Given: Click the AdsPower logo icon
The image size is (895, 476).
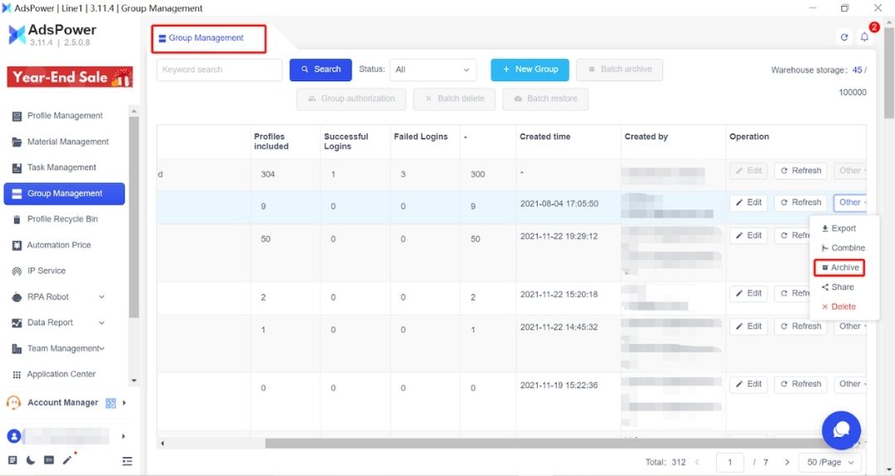Looking at the screenshot, I should point(17,35).
